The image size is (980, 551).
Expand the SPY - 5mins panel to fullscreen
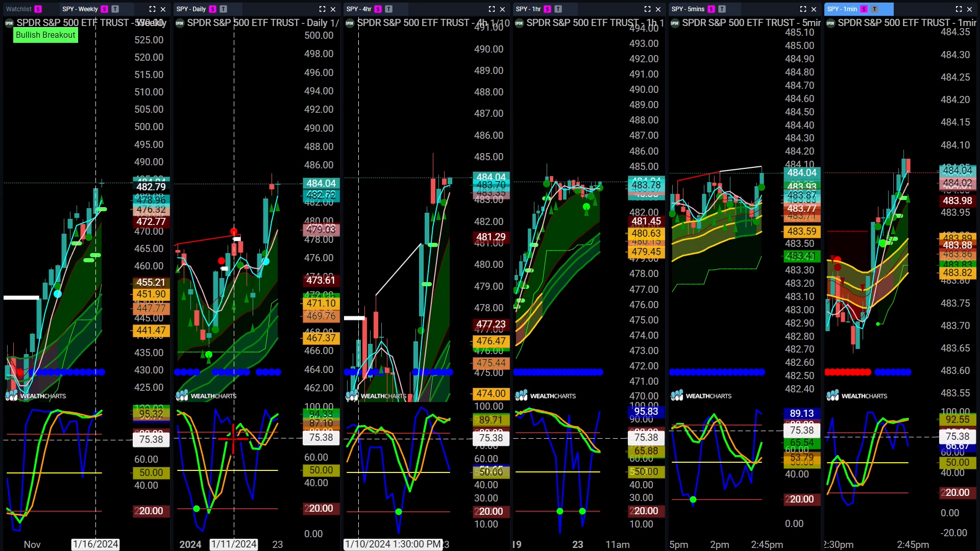[x=803, y=9]
